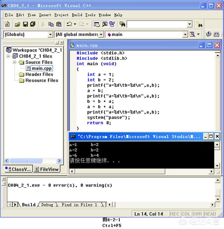The height and width of the screenshot is (229, 224).
Task: Click console horizontal scroll right arrow
Action: pyautogui.click(x=211, y=171)
